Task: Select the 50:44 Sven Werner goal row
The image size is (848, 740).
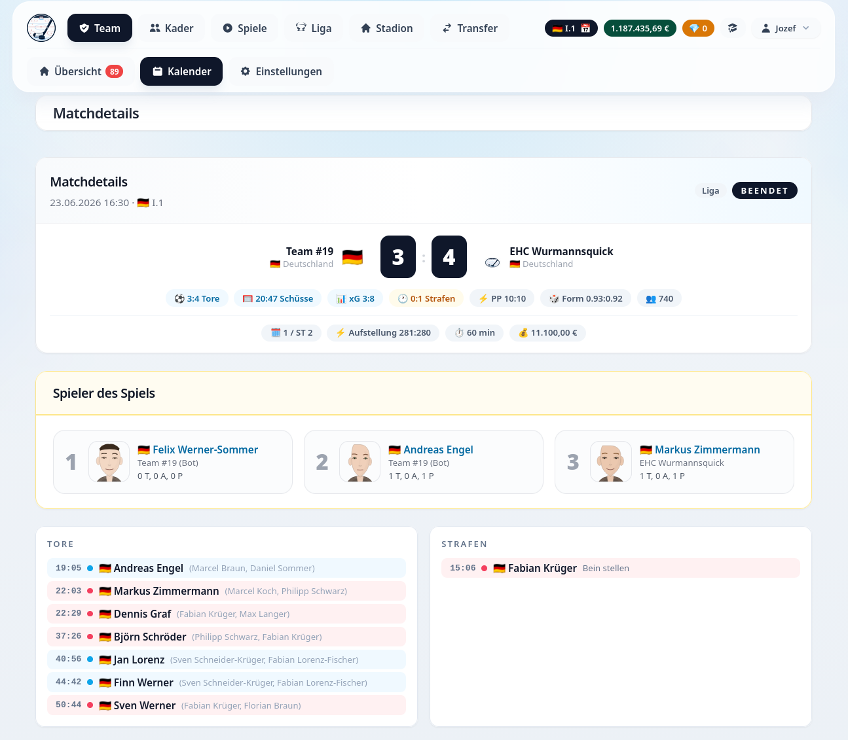Action: [227, 705]
